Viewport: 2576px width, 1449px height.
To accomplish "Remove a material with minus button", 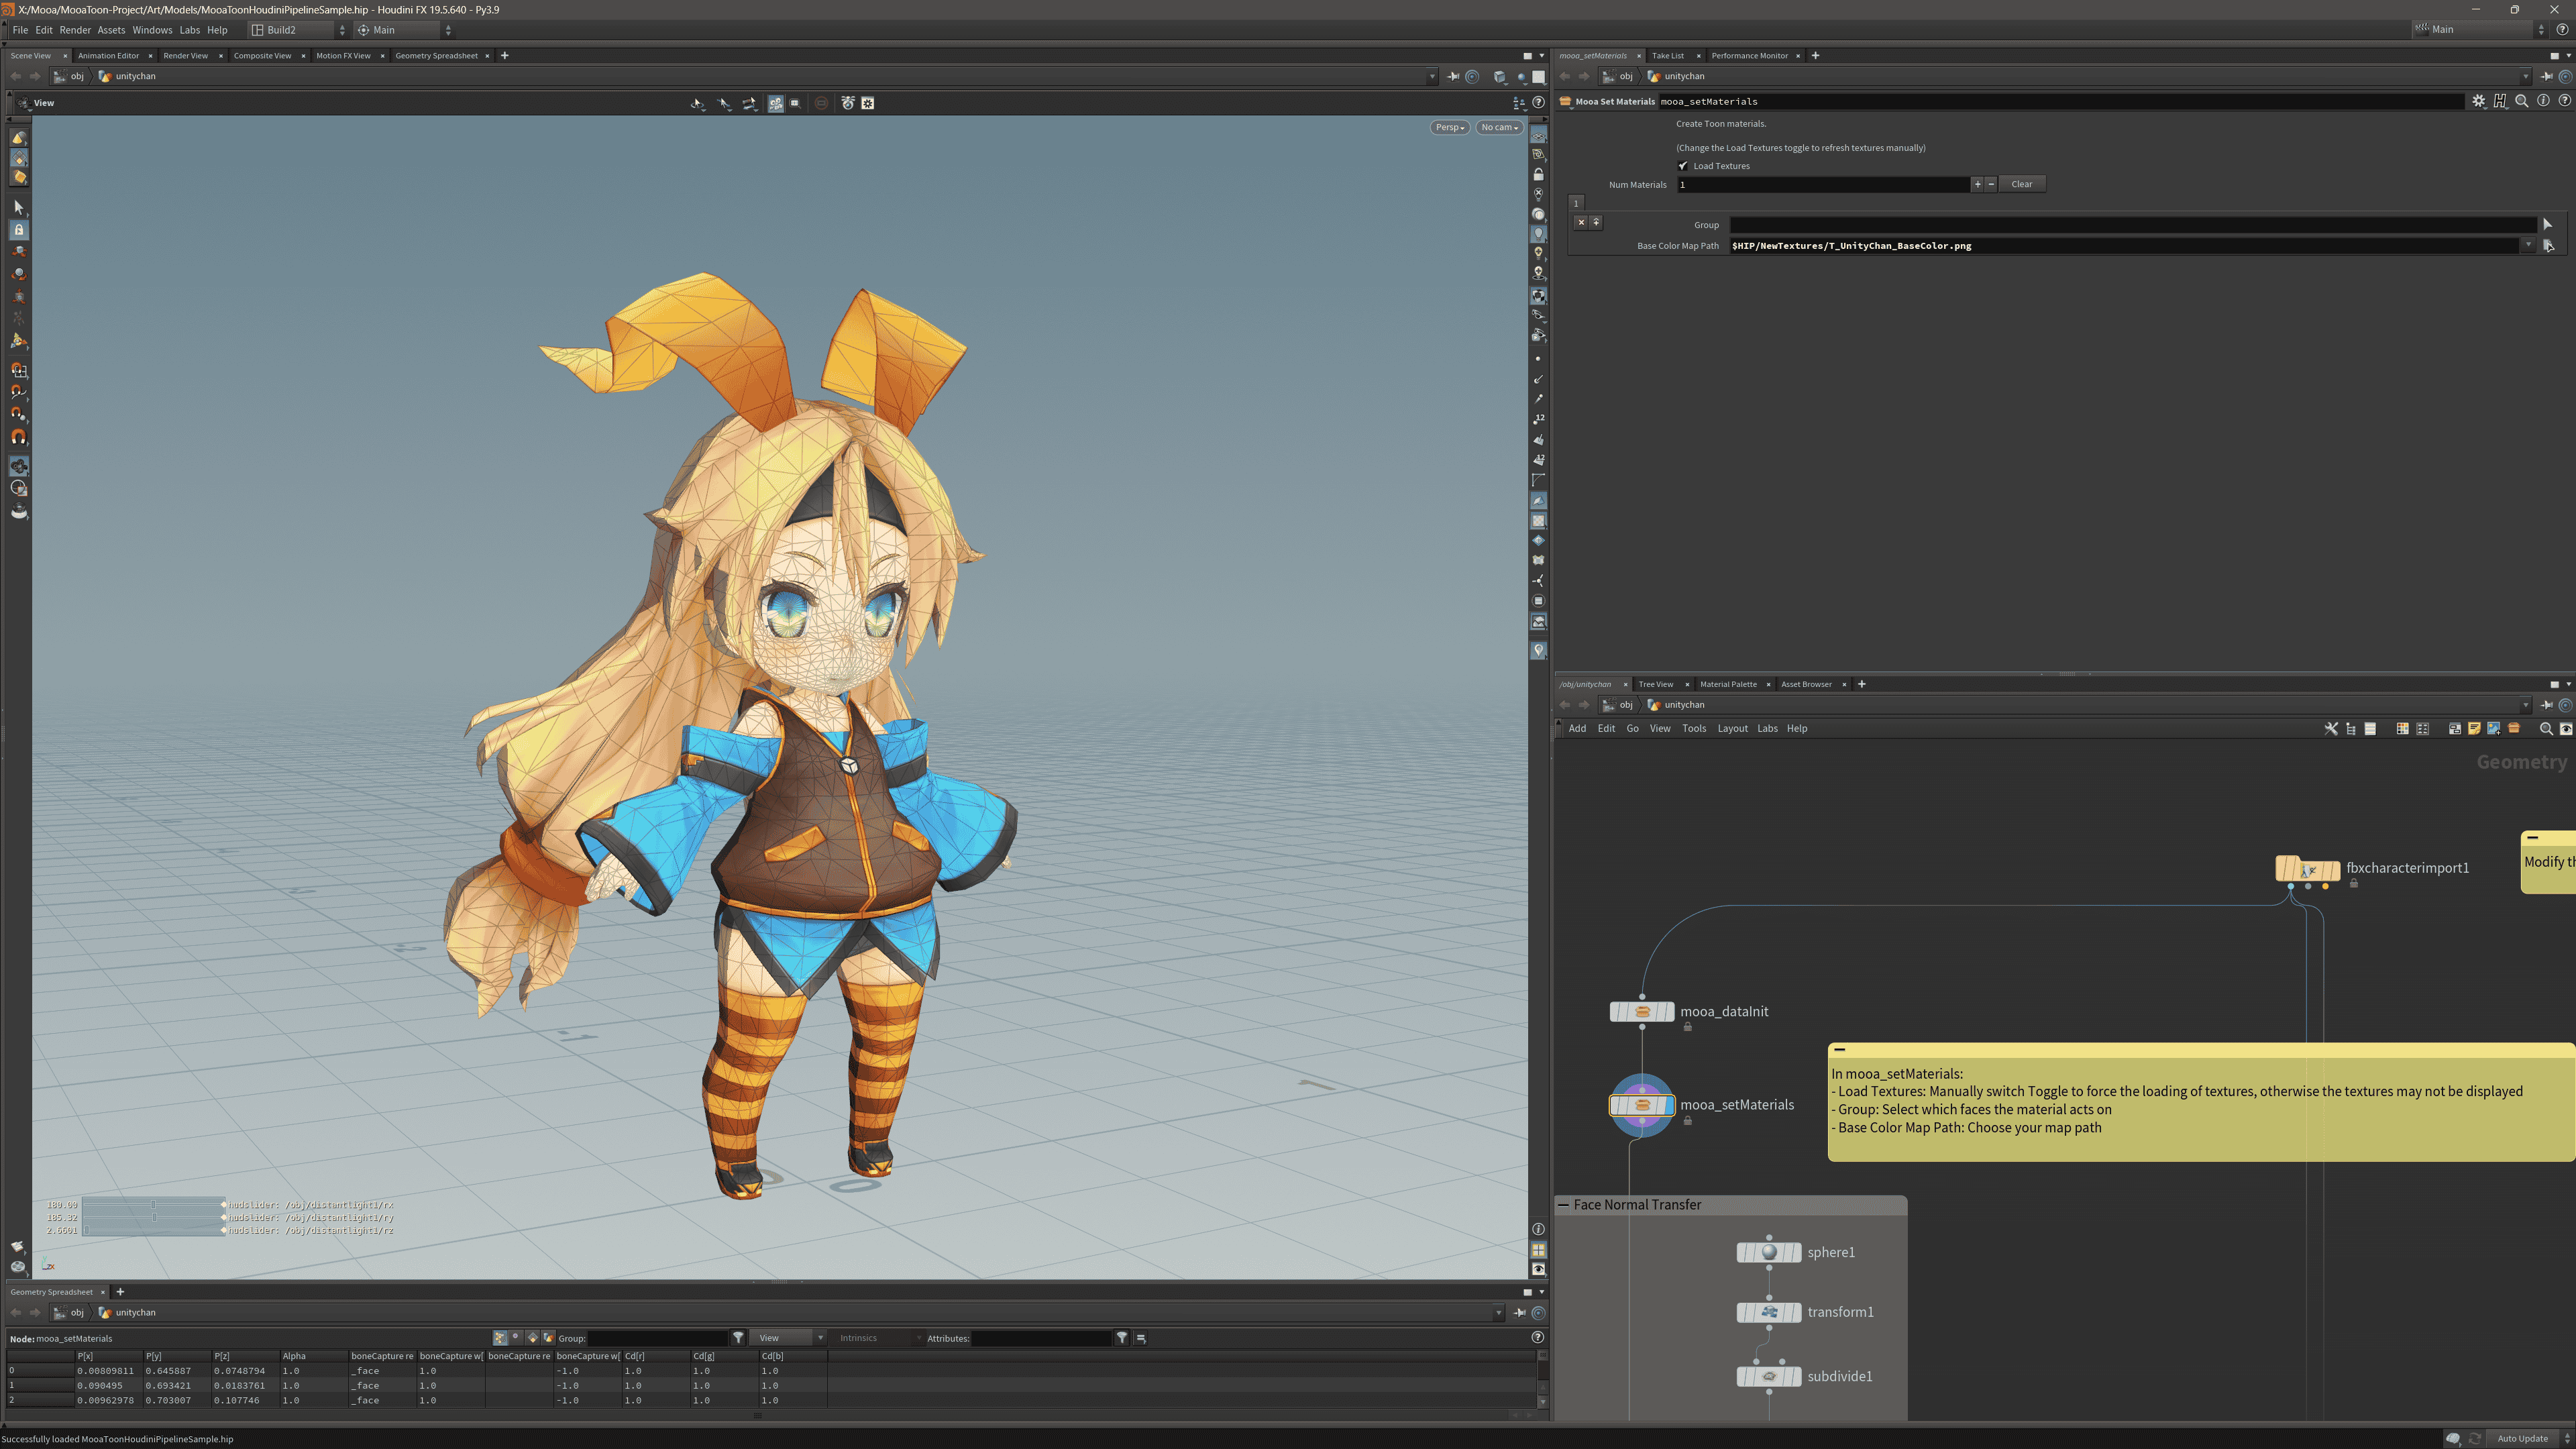I will pos(1991,184).
